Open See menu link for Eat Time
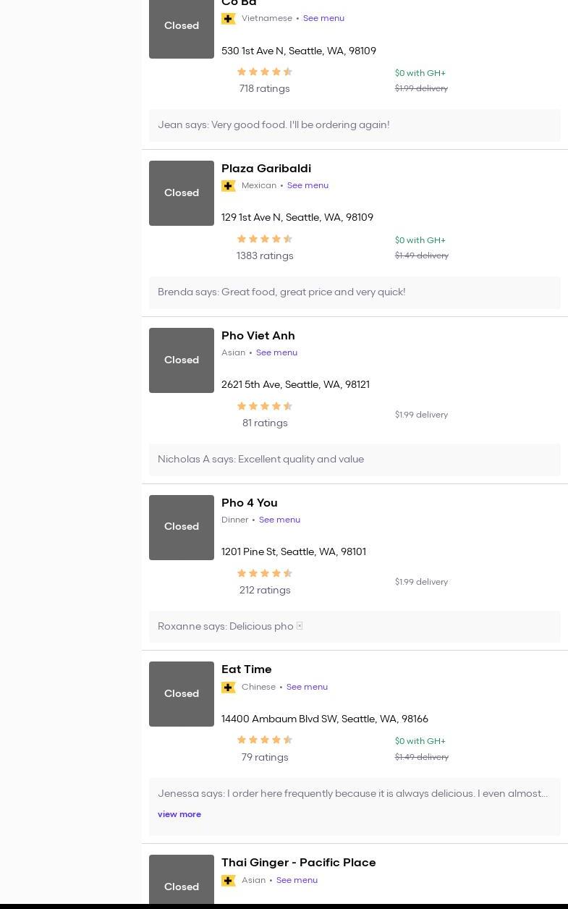 pos(307,688)
